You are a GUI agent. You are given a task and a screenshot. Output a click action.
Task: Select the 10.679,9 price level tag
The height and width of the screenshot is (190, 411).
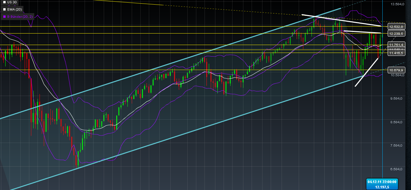pyautogui.click(x=396, y=70)
